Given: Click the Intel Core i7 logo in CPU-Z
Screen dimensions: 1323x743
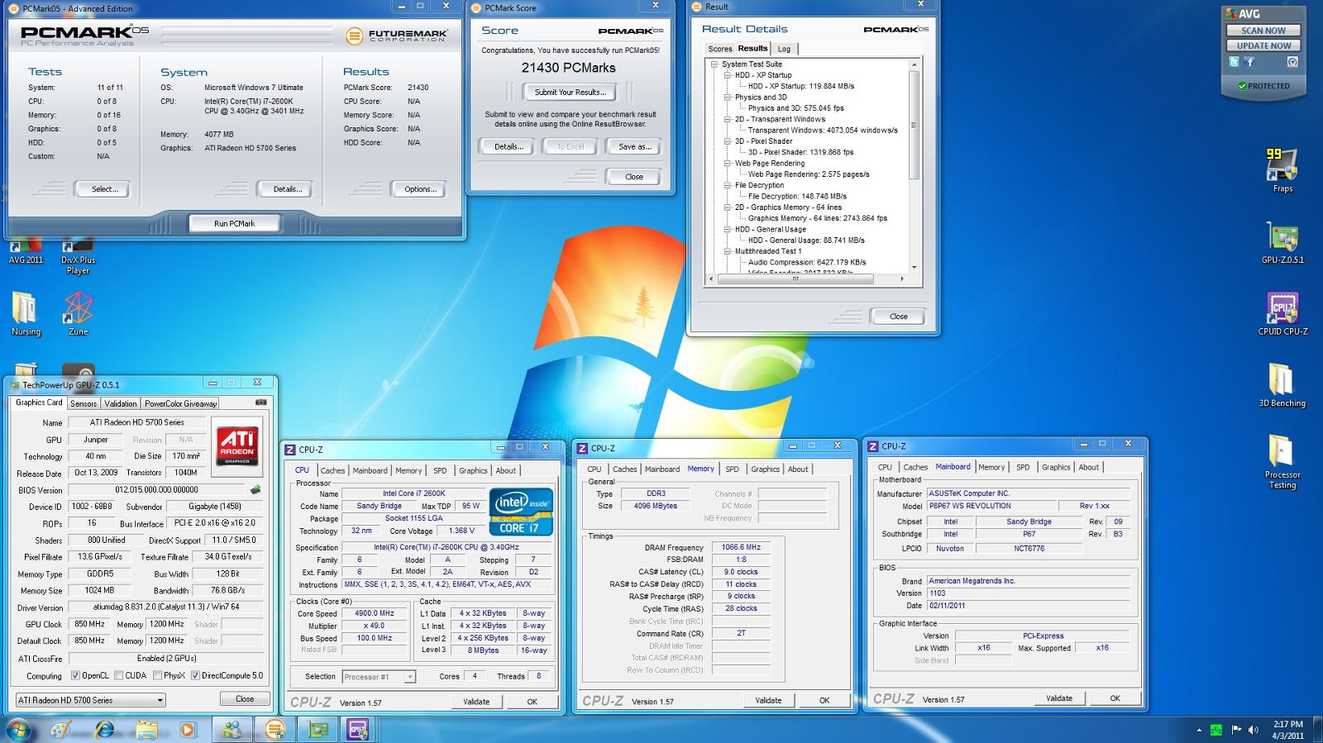Looking at the screenshot, I should click(x=521, y=512).
